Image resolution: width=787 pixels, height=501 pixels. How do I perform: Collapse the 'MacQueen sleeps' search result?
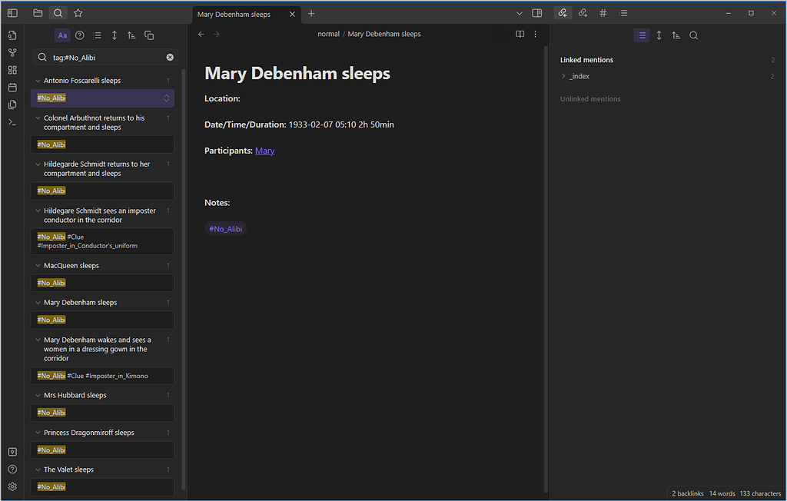tap(36, 265)
